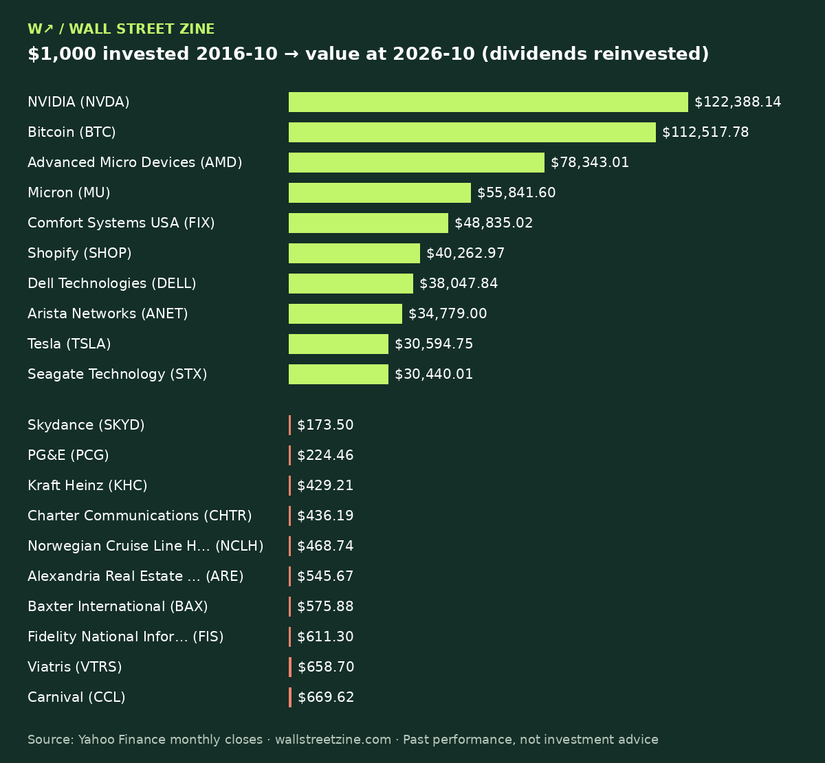This screenshot has height=763, width=825.
Task: Click the $78,343.01 value
Action: pos(590,163)
